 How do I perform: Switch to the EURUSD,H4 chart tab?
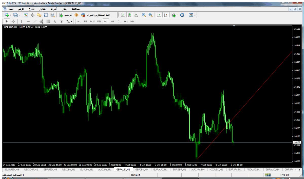(x=12, y=169)
